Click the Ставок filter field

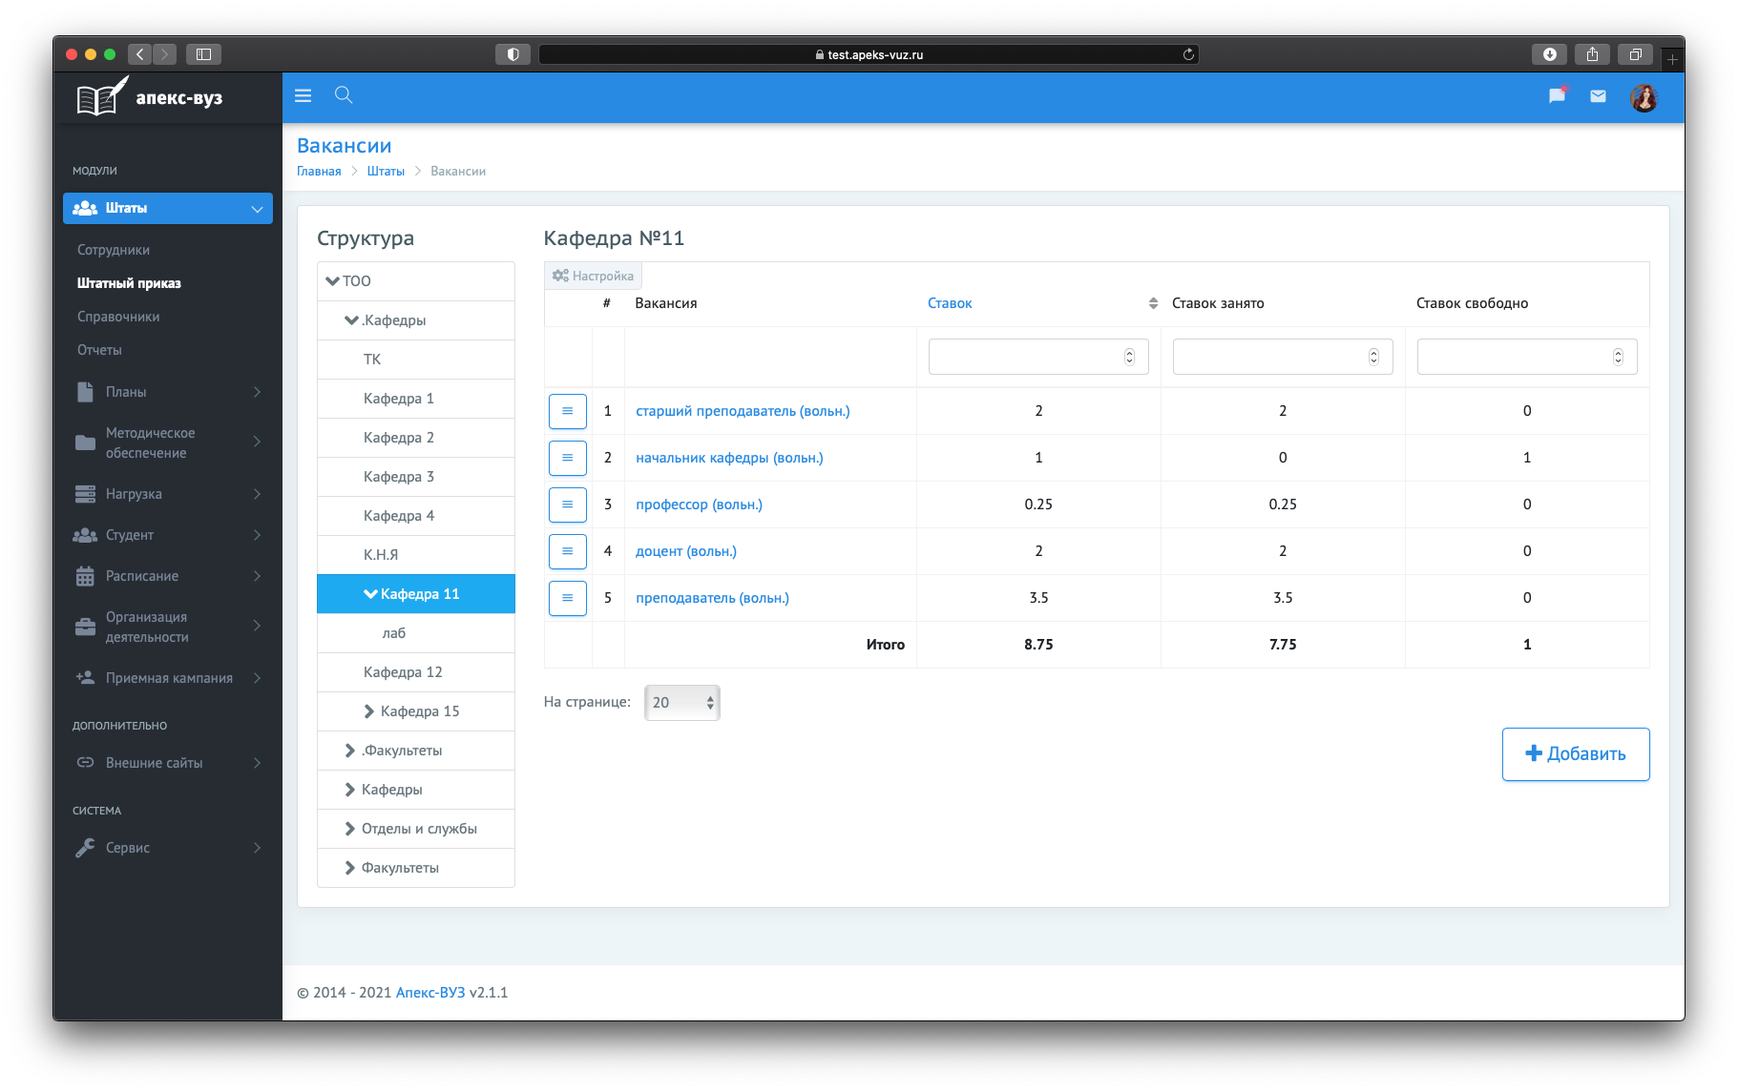coord(1038,357)
